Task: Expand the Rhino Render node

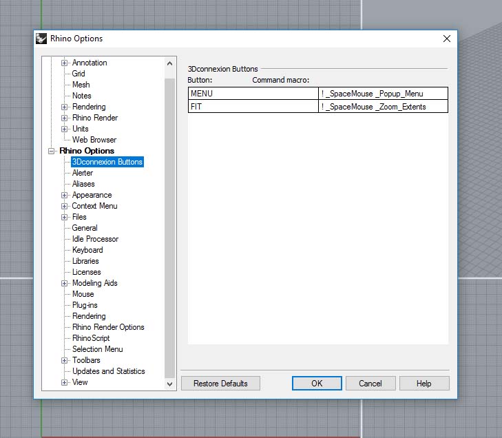Action: [64, 118]
